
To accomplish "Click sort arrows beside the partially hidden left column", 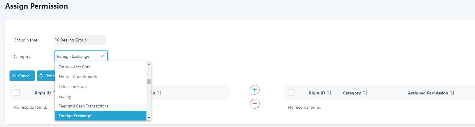I will coord(159,93).
